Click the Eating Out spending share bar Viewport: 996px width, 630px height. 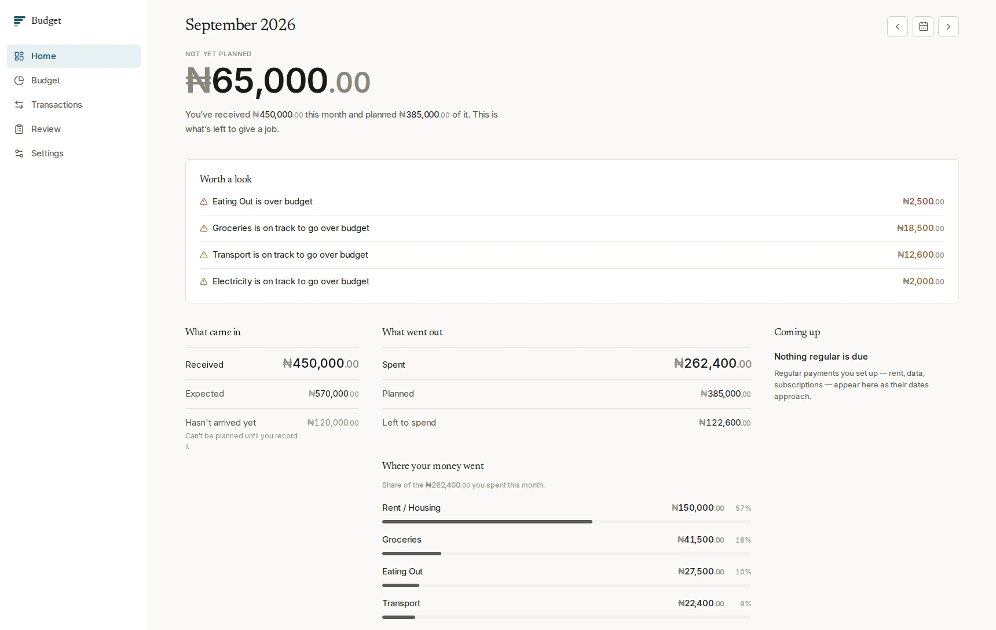click(x=566, y=585)
